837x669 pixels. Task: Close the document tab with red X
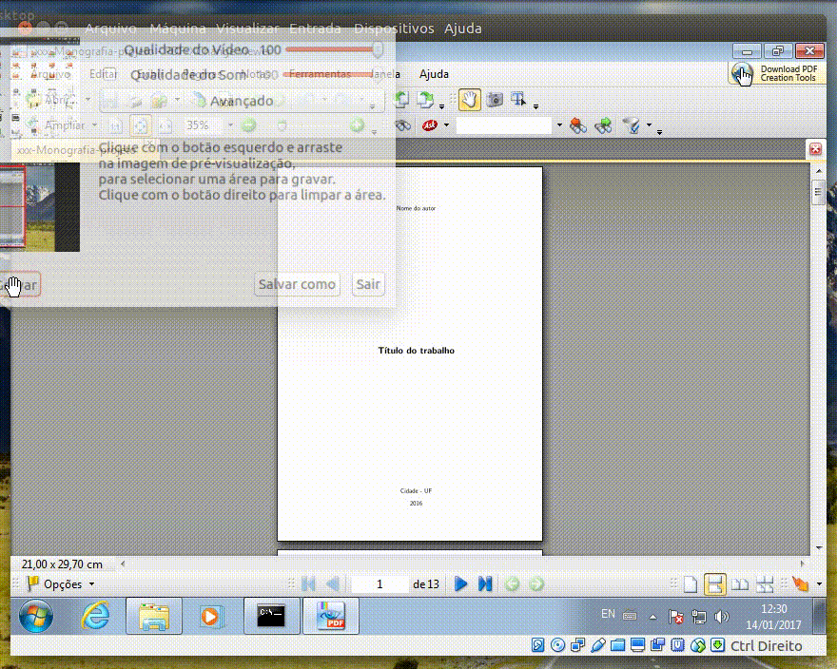(815, 149)
